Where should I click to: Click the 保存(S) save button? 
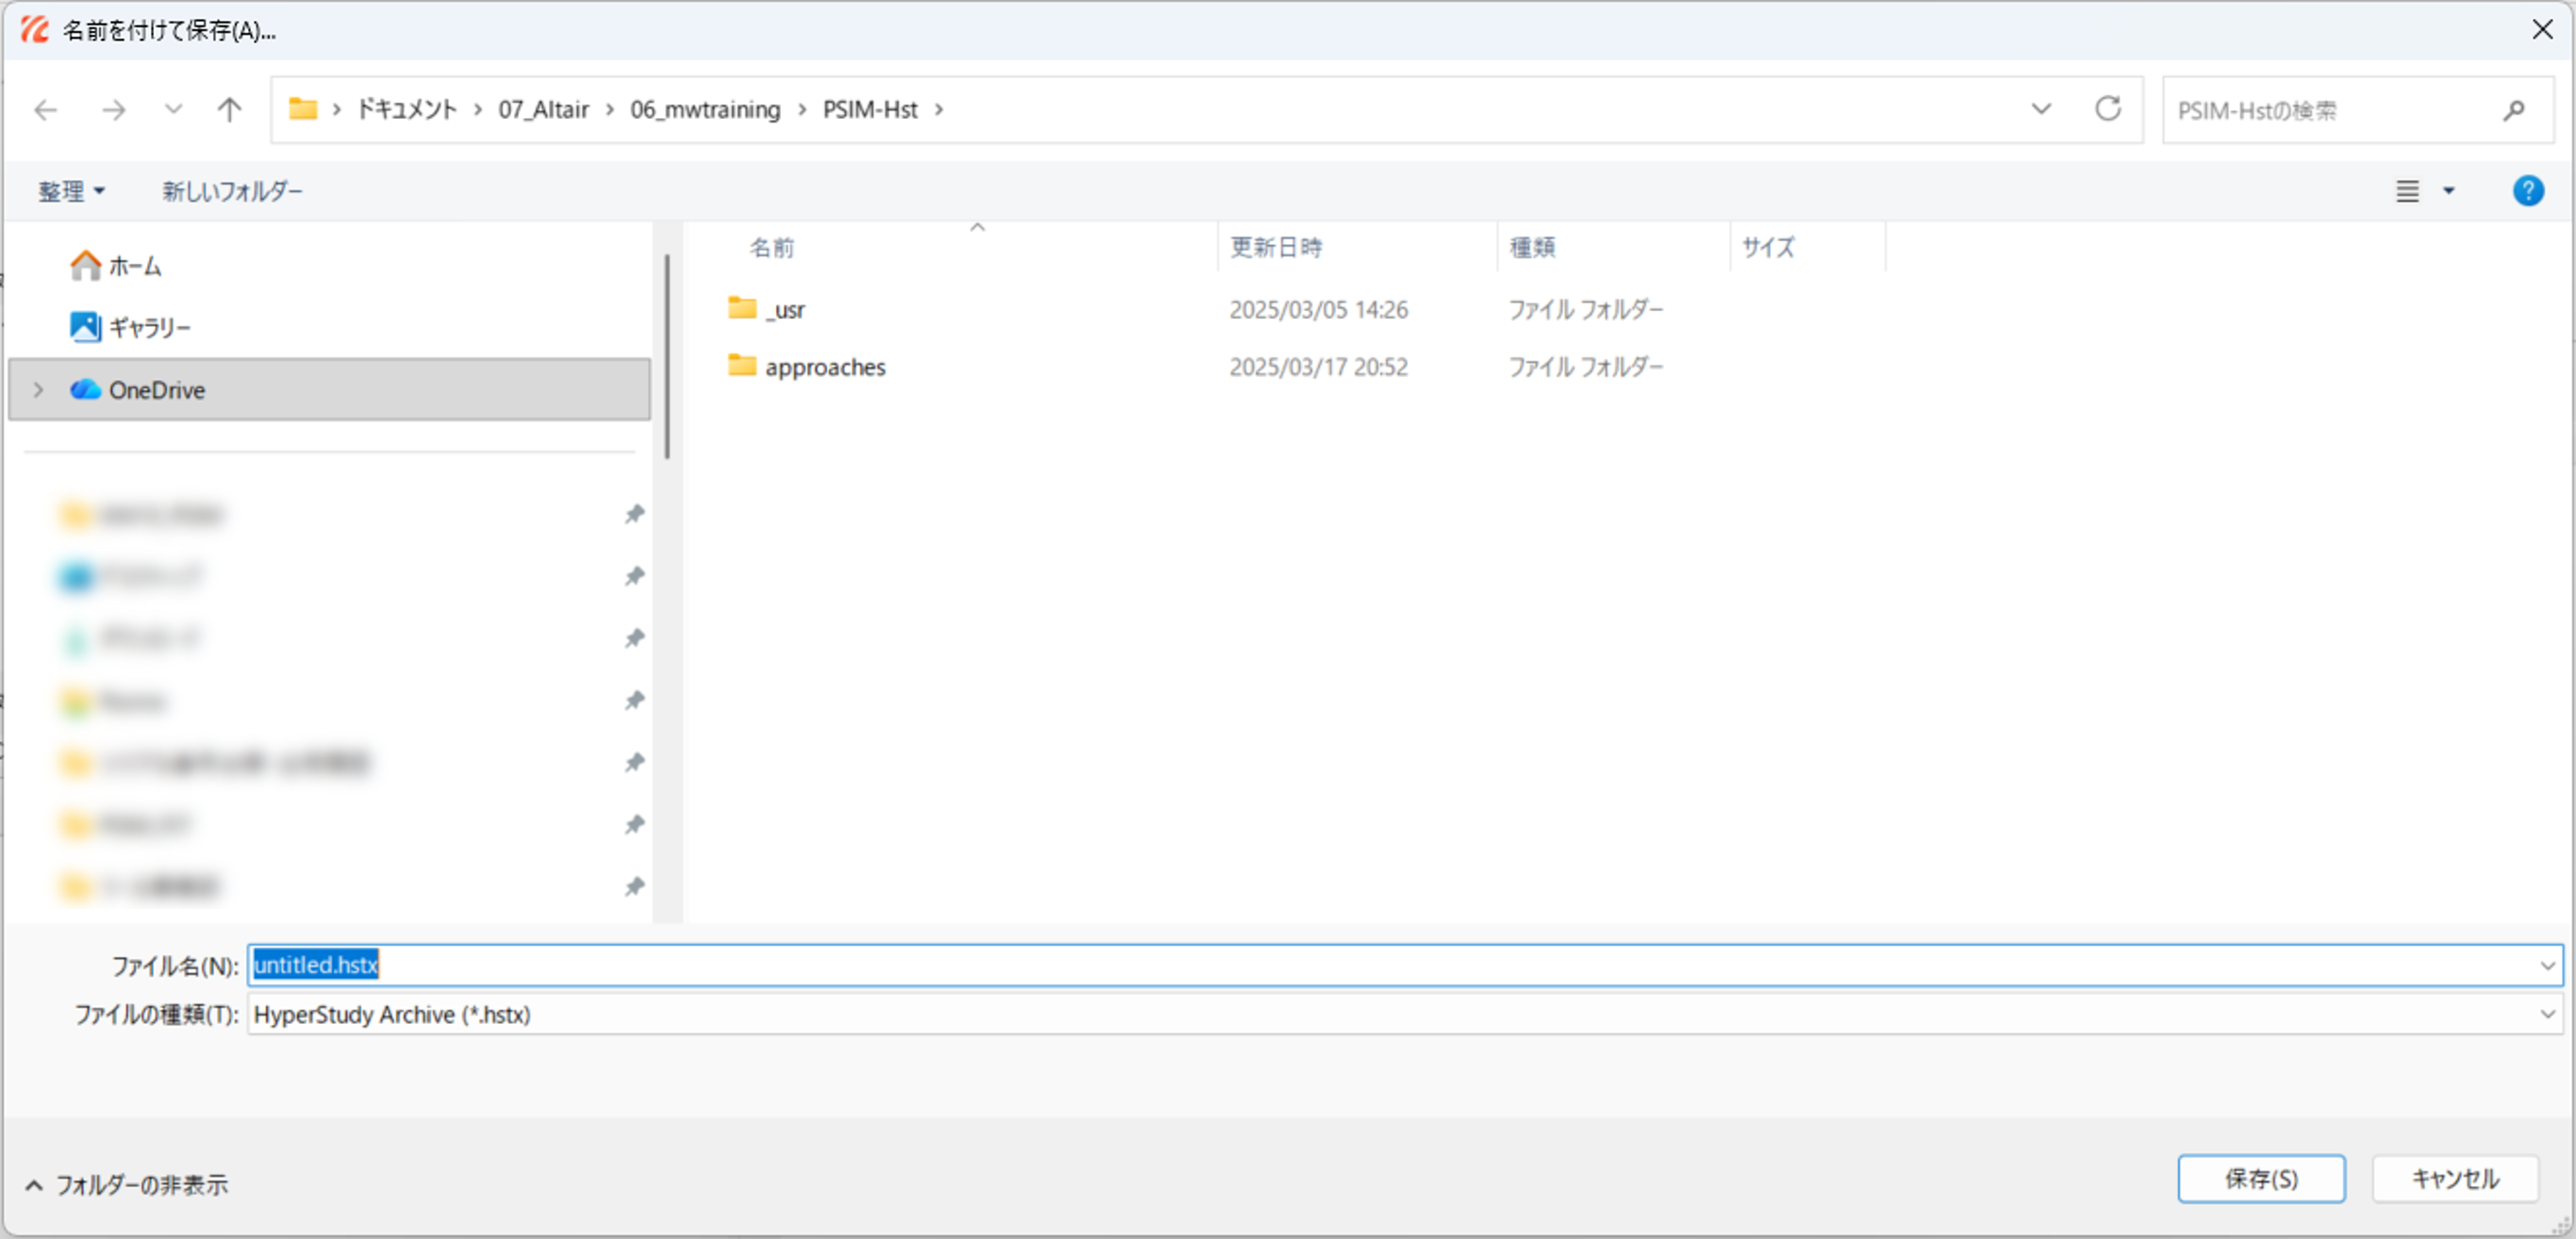coord(2260,1179)
